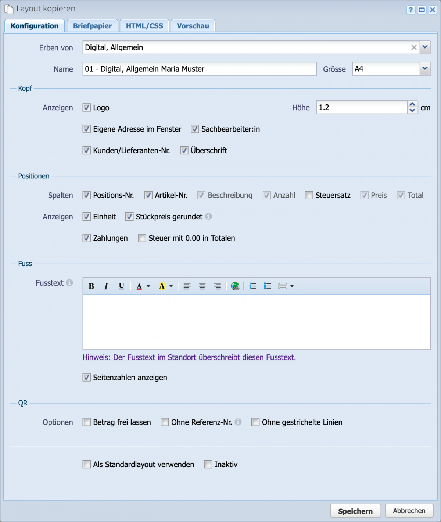The height and width of the screenshot is (522, 441).
Task: Open the Grösse dropdown next to A4
Action: pos(424,69)
